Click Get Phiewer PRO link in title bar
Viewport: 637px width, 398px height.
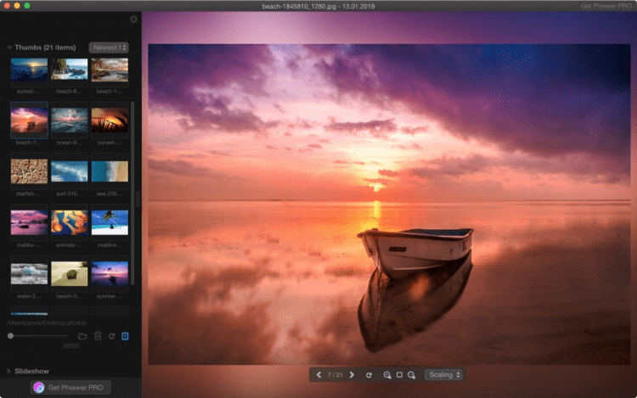point(606,6)
